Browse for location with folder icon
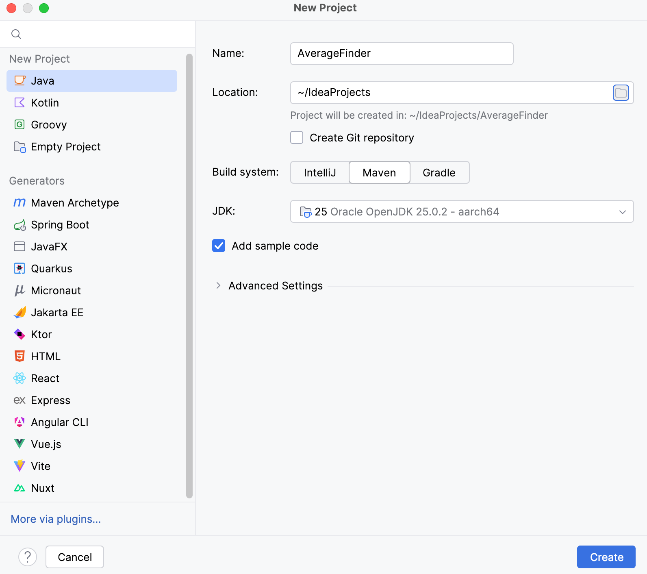 tap(621, 93)
